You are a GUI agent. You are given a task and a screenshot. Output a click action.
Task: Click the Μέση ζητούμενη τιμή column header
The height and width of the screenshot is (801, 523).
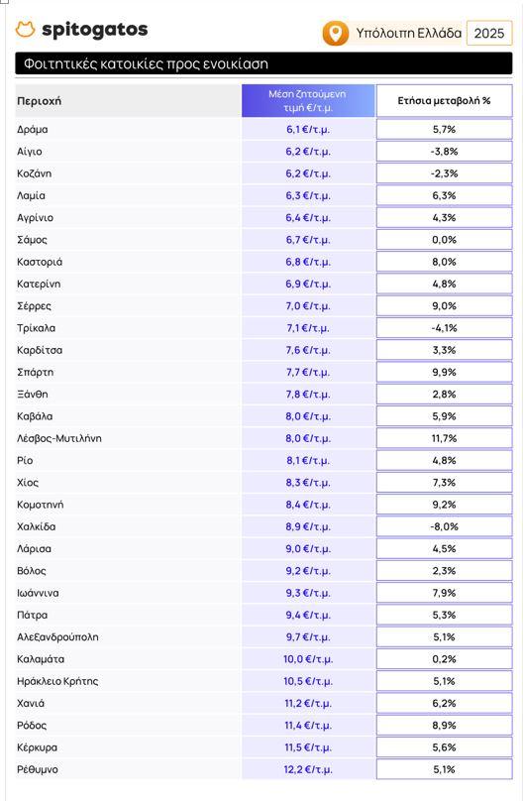click(308, 101)
